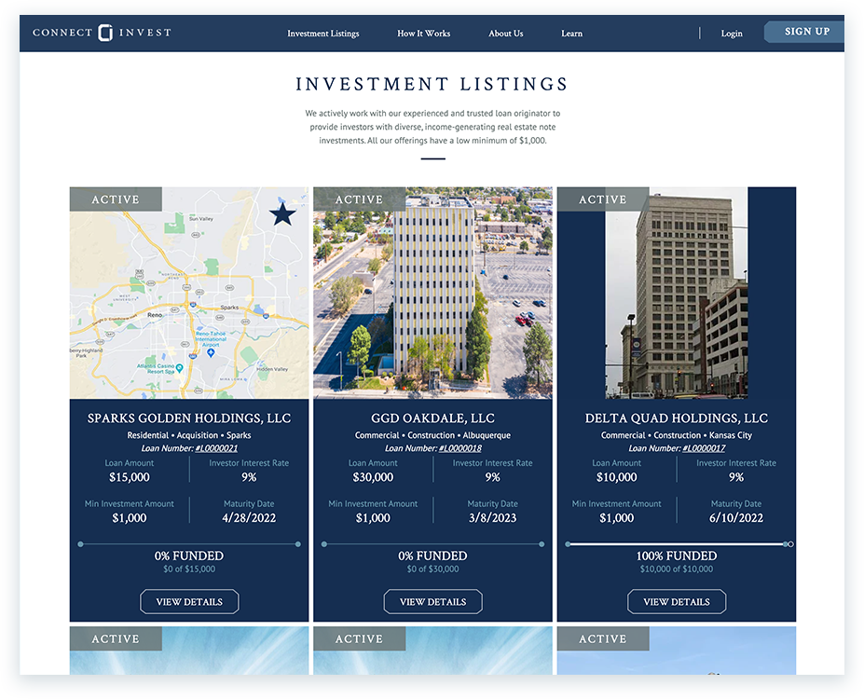Click Delta Quad's 100% funded progress bar
This screenshot has height=699, width=864.
676,541
